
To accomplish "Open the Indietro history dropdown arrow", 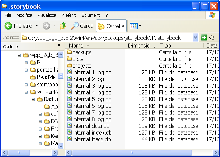I will coord(37,26).
